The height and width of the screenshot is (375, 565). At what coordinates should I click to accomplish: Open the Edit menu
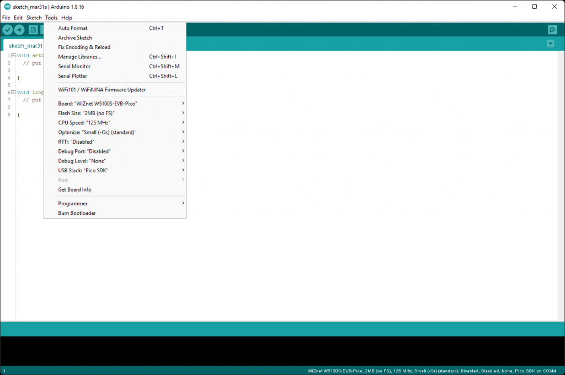18,18
